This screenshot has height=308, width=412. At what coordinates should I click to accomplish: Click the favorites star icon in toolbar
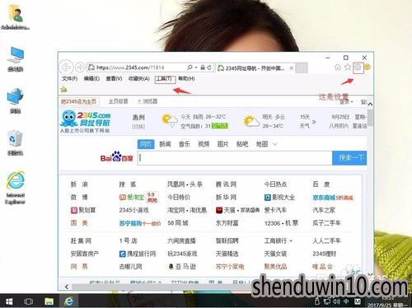(348, 67)
